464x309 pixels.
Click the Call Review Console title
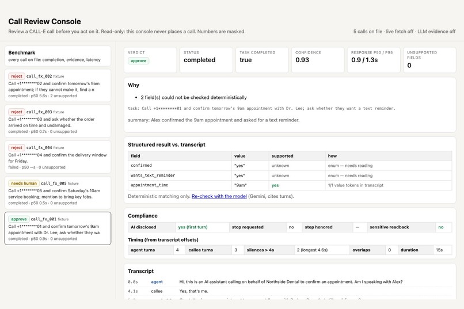click(44, 22)
